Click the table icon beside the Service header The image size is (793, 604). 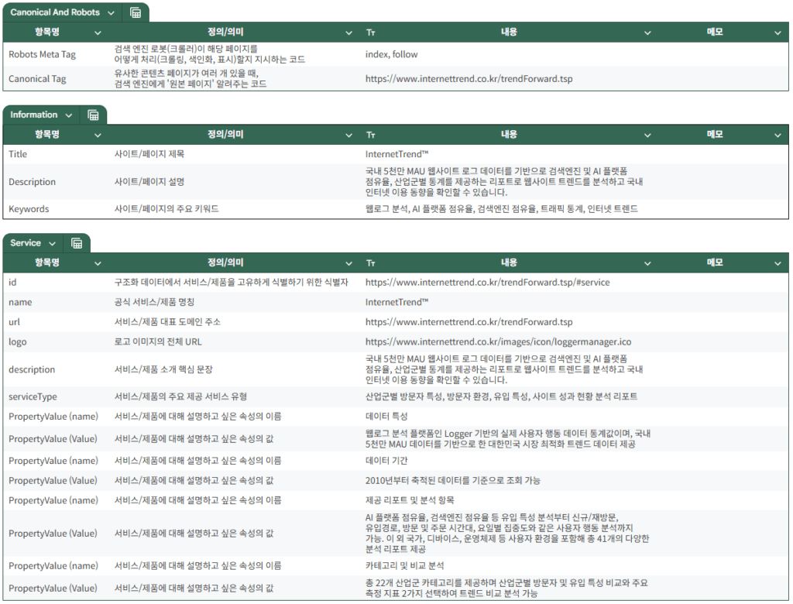point(77,242)
